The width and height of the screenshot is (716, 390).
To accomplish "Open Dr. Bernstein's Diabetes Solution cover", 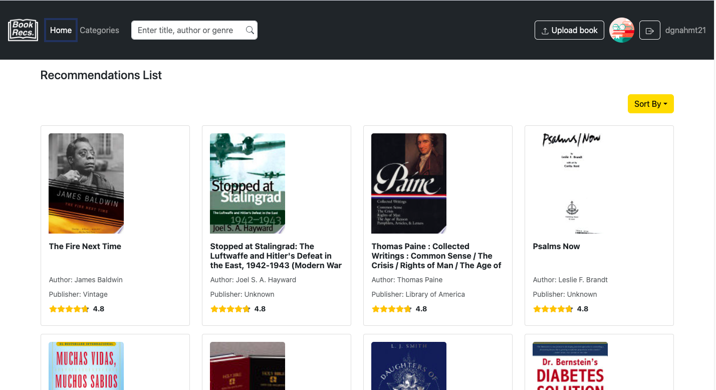I will click(x=570, y=366).
